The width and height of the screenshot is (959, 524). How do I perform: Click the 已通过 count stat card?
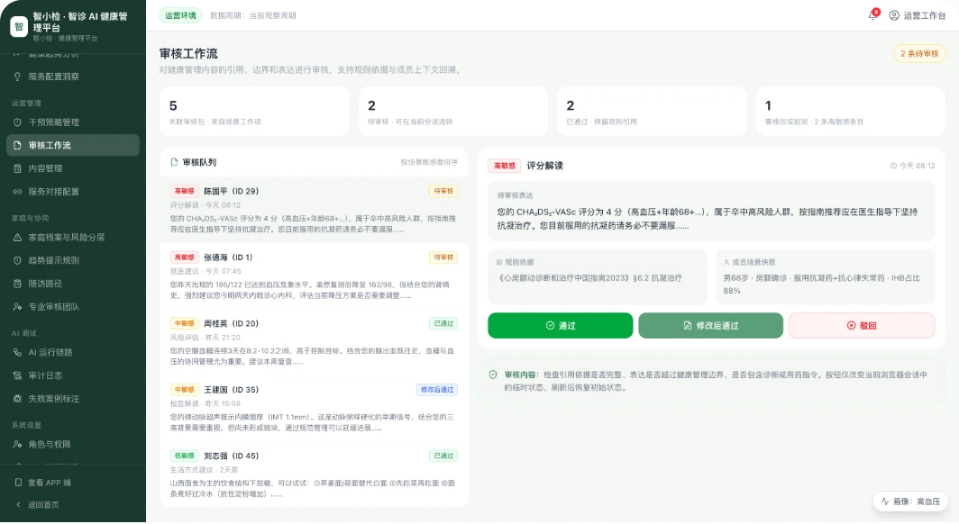coord(652,111)
